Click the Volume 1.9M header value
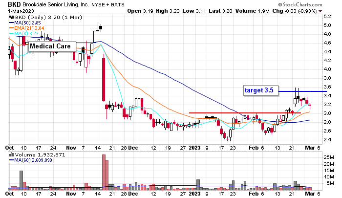 click(253, 11)
